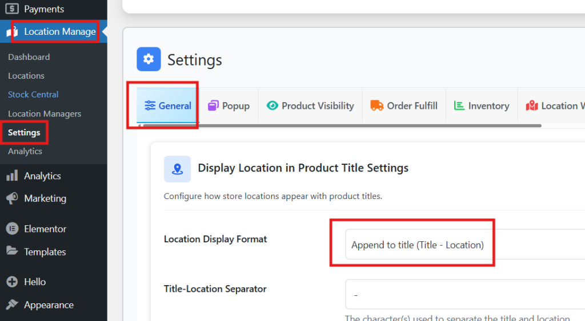585x321 pixels.
Task: Click the Order Fulfill truck icon
Action: coord(376,105)
